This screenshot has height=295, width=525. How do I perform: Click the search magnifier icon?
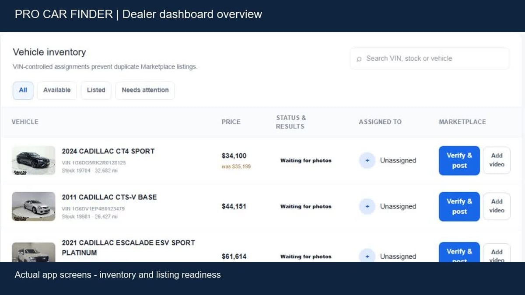pyautogui.click(x=359, y=59)
